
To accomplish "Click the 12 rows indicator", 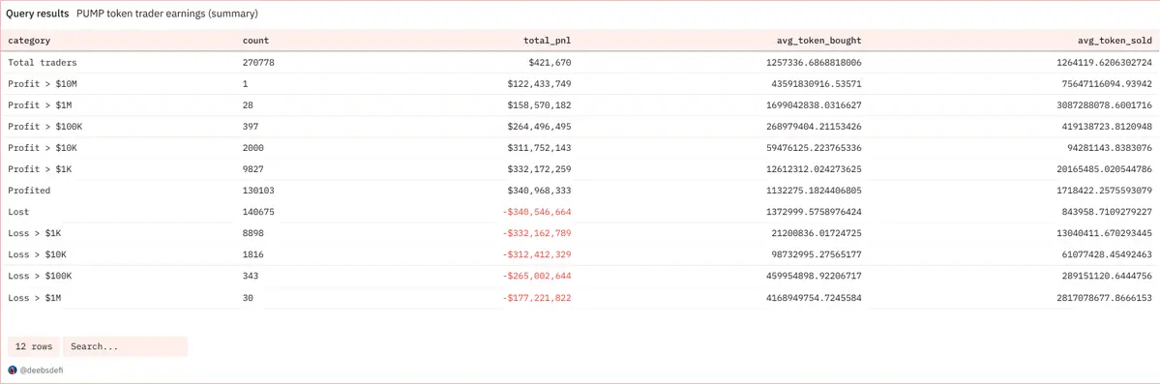I will click(x=33, y=346).
